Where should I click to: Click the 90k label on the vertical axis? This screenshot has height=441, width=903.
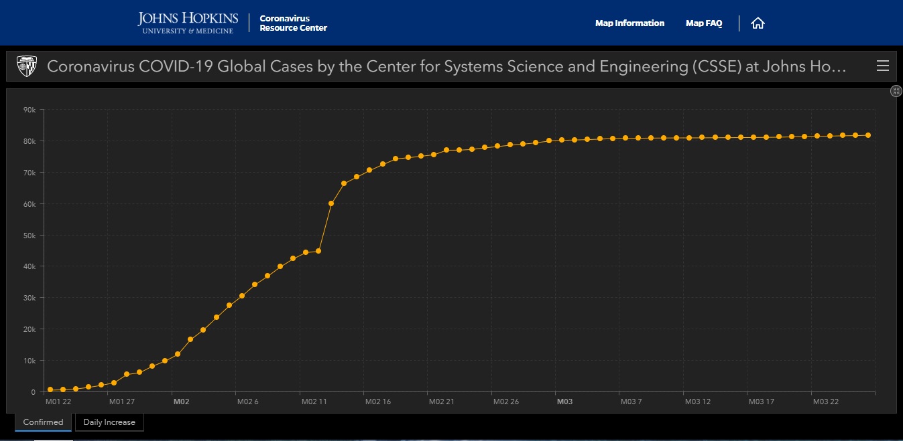pyautogui.click(x=29, y=110)
